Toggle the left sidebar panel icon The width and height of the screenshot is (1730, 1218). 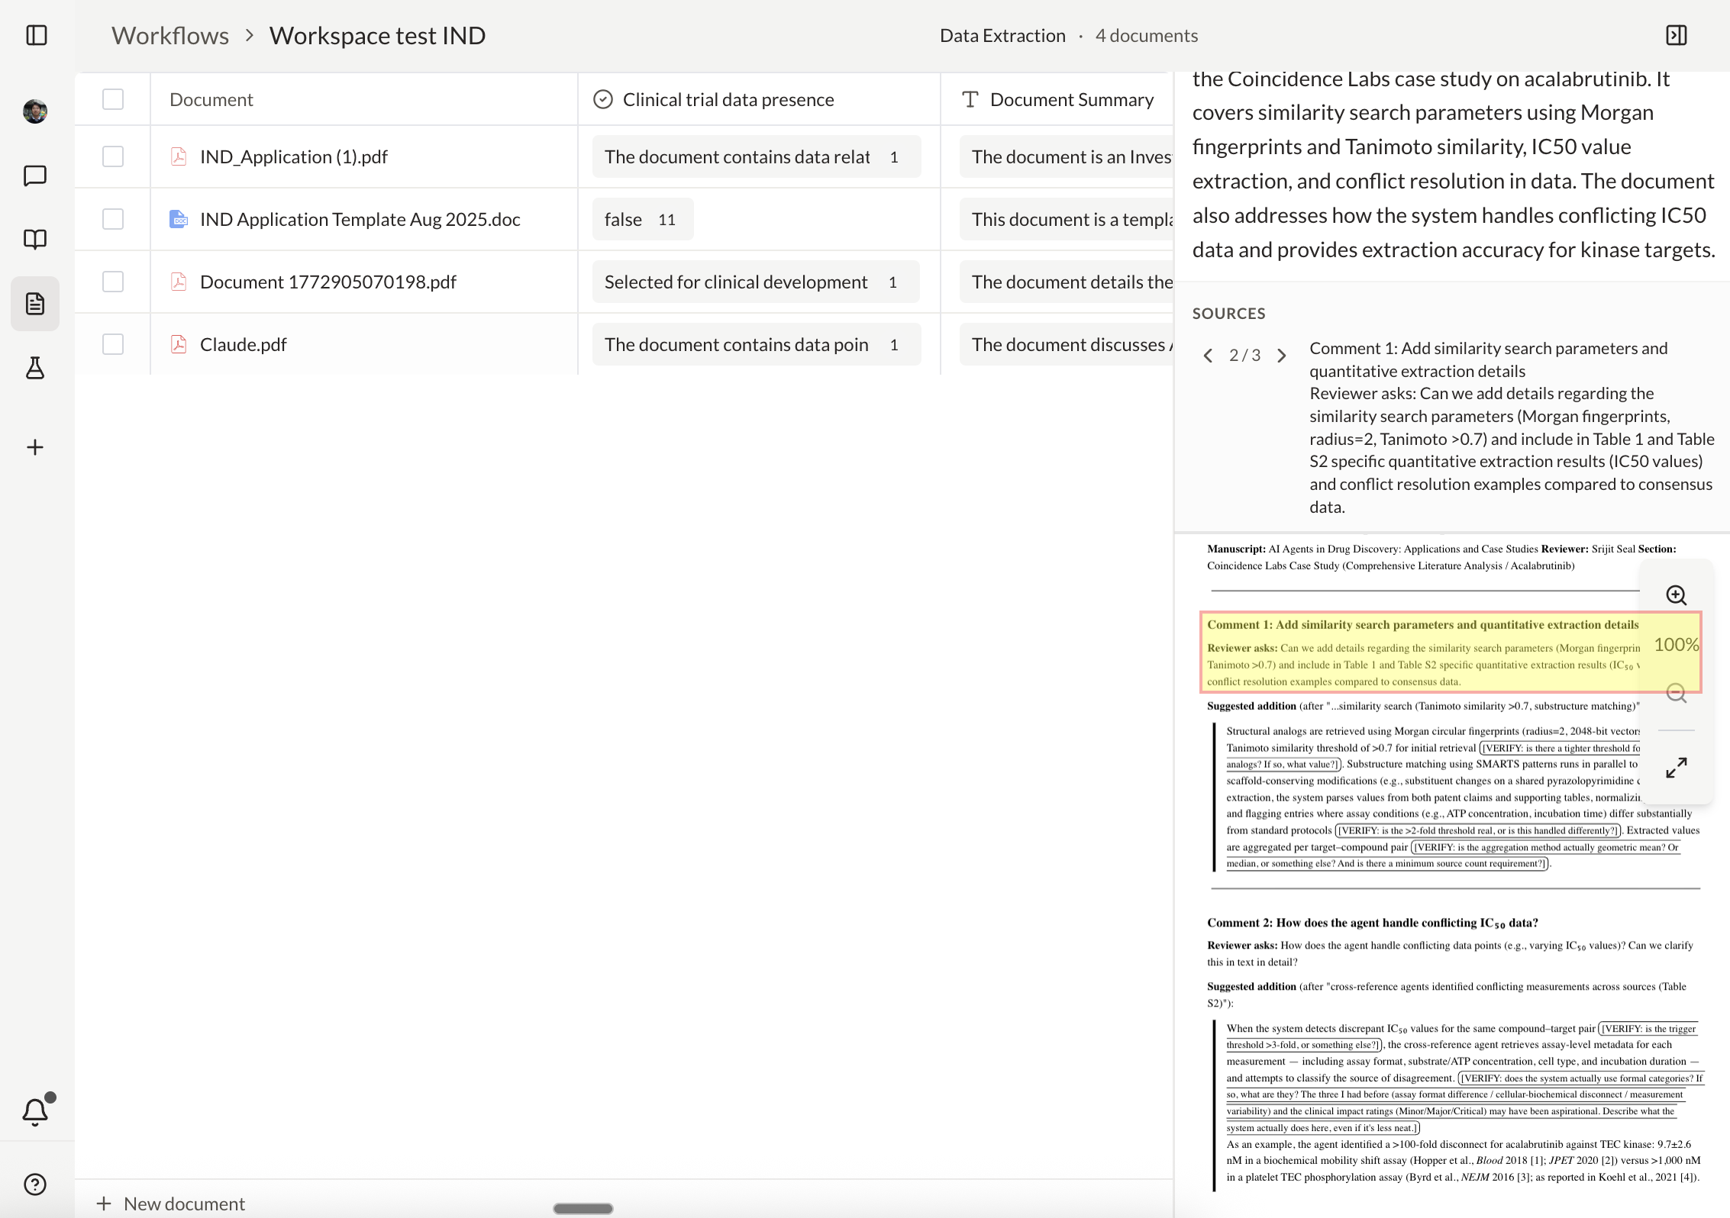37,35
